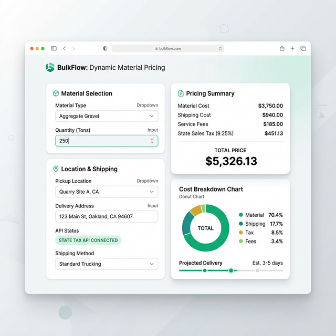Minimize window with yellow button
Image resolution: width=336 pixels, height=336 pixels.
tap(37, 48)
